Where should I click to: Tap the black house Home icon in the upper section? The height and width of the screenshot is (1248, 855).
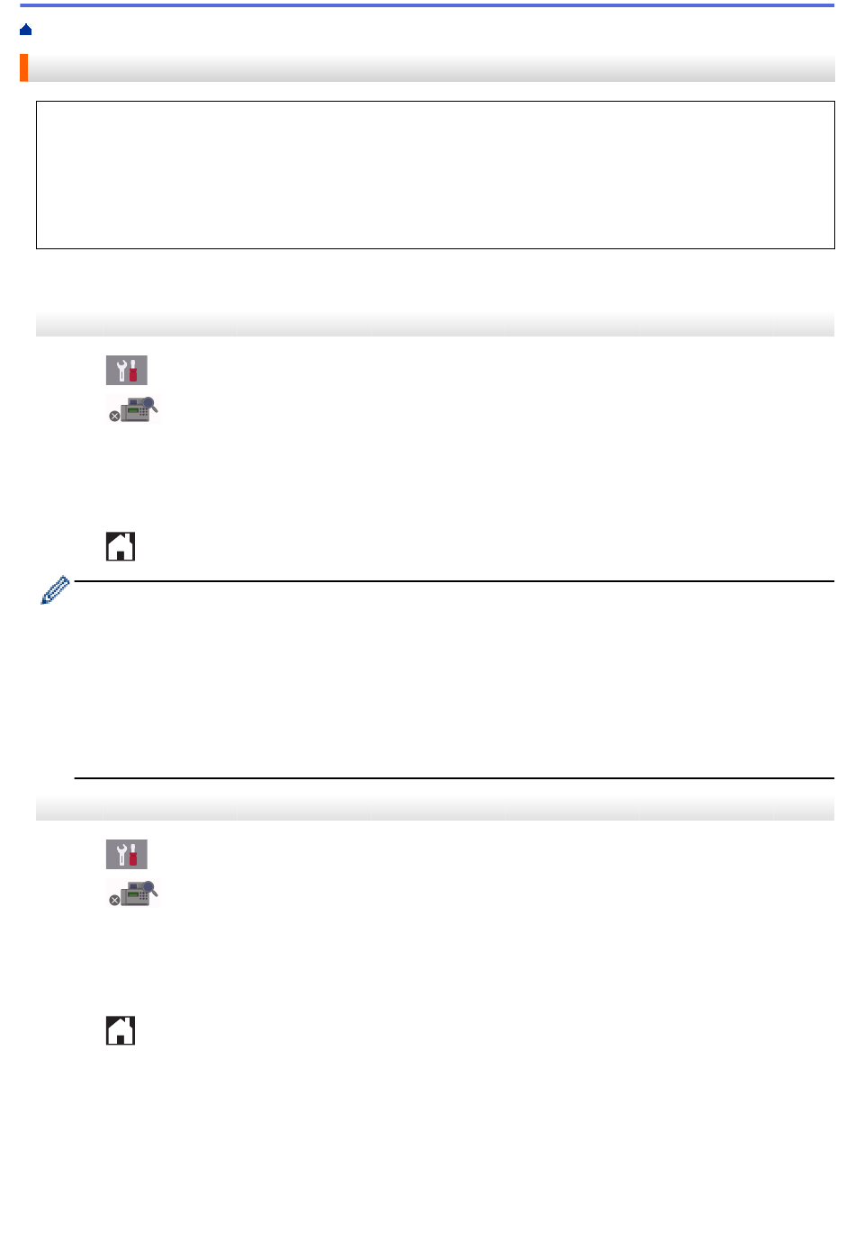coord(121,546)
